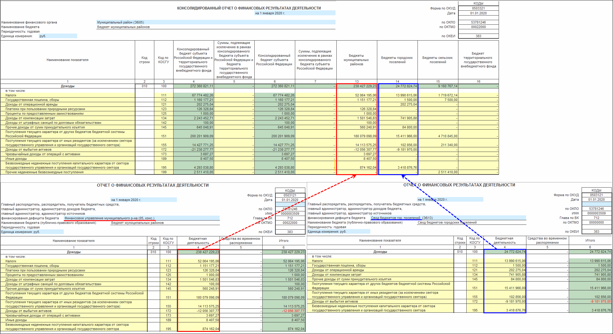This screenshot has height=334, width=613.
Task: Click row label 'Прочие неденежные безвозмездные поступления'
Action: click(45, 172)
